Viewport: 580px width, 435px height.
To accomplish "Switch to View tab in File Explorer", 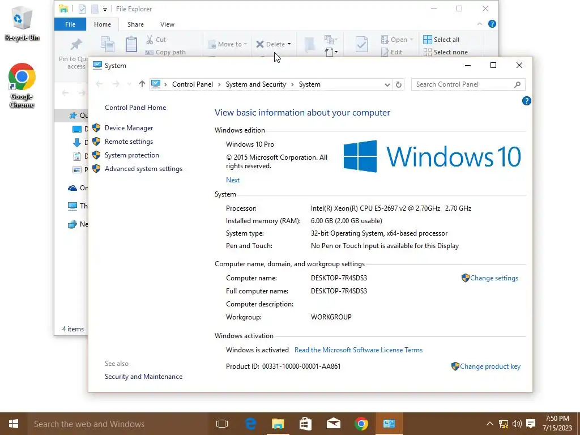I will click(x=167, y=24).
